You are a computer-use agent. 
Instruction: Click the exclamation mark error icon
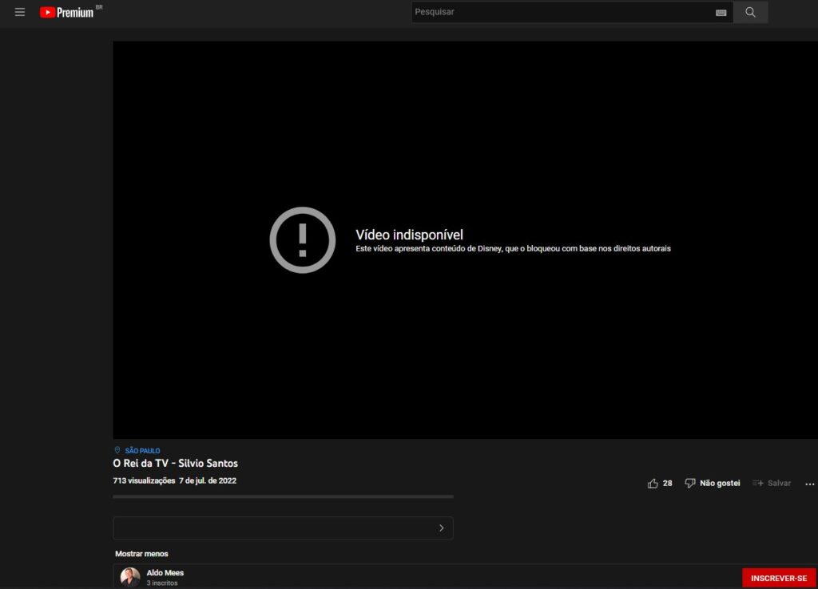302,239
